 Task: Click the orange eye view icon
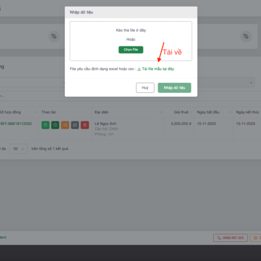click(x=65, y=125)
